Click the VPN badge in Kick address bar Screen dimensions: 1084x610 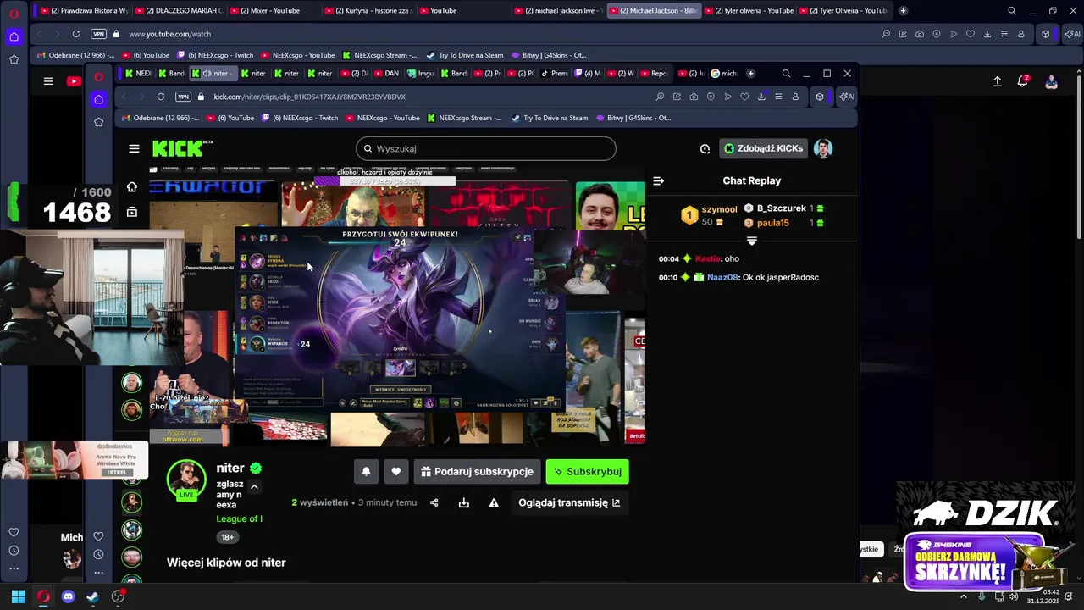click(x=183, y=97)
